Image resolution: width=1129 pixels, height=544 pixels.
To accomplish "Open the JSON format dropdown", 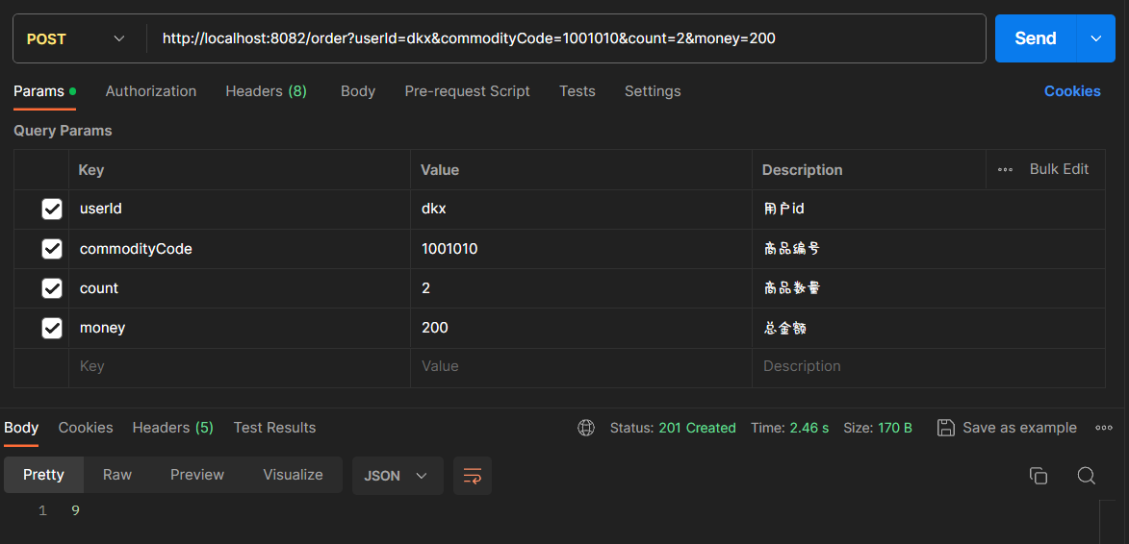I will [x=398, y=475].
